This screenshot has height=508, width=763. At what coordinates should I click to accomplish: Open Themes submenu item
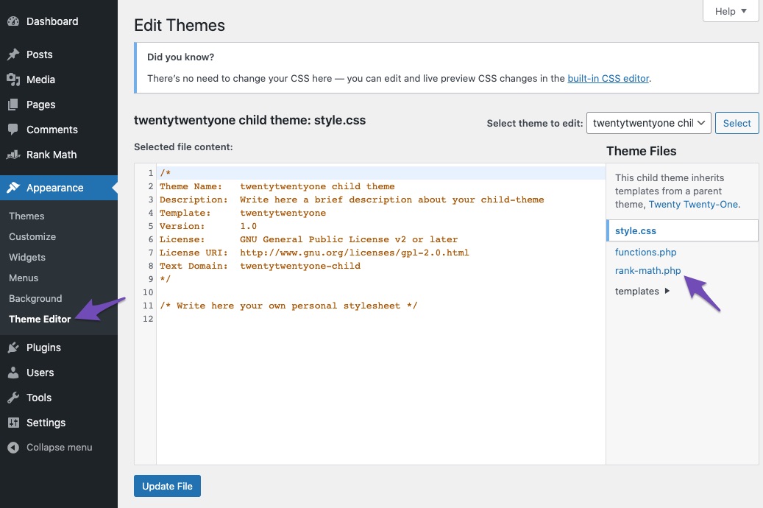[x=26, y=216]
